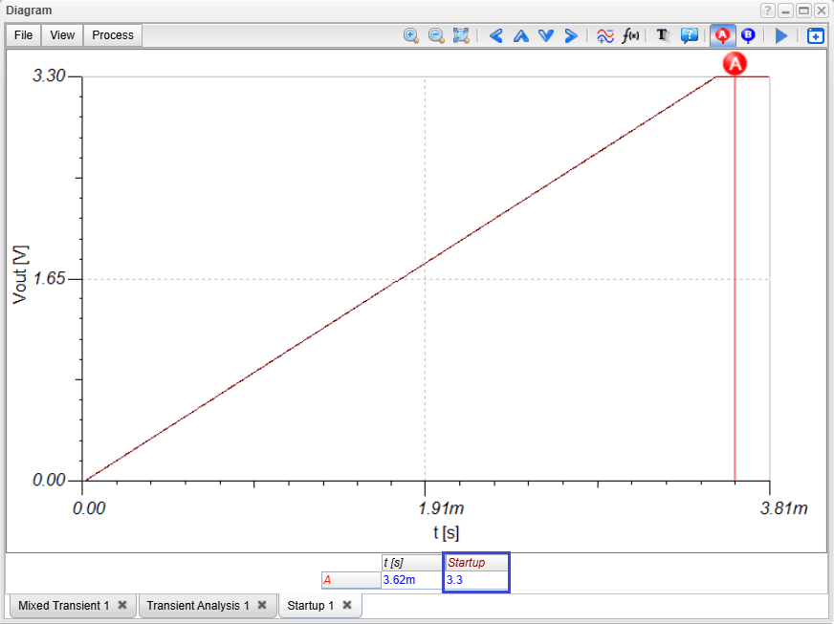The height and width of the screenshot is (624, 834).
Task: Close the Transient Analysis 1 tab
Action: click(261, 606)
